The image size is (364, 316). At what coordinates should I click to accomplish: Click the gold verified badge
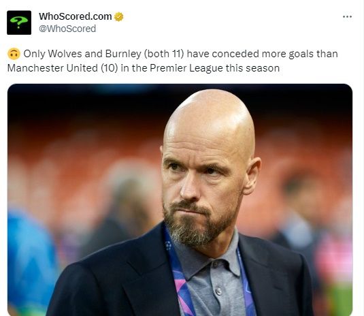(x=119, y=17)
